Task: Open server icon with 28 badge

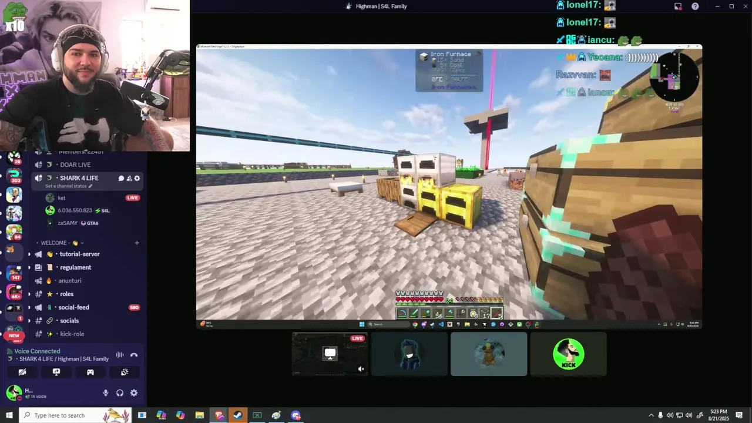Action: coord(14,157)
